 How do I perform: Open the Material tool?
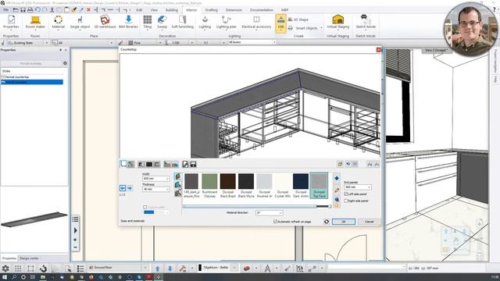(x=58, y=22)
